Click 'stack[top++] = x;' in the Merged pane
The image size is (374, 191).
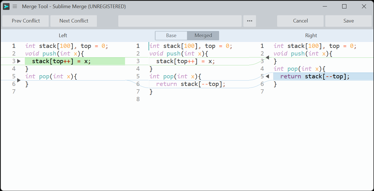click(186, 61)
